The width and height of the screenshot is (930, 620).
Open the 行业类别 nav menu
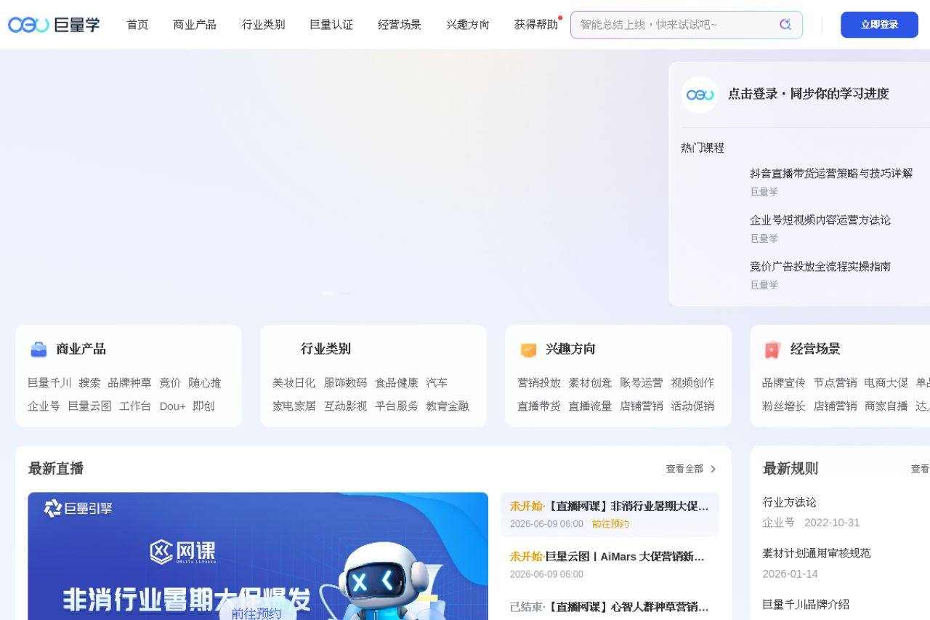click(x=263, y=25)
